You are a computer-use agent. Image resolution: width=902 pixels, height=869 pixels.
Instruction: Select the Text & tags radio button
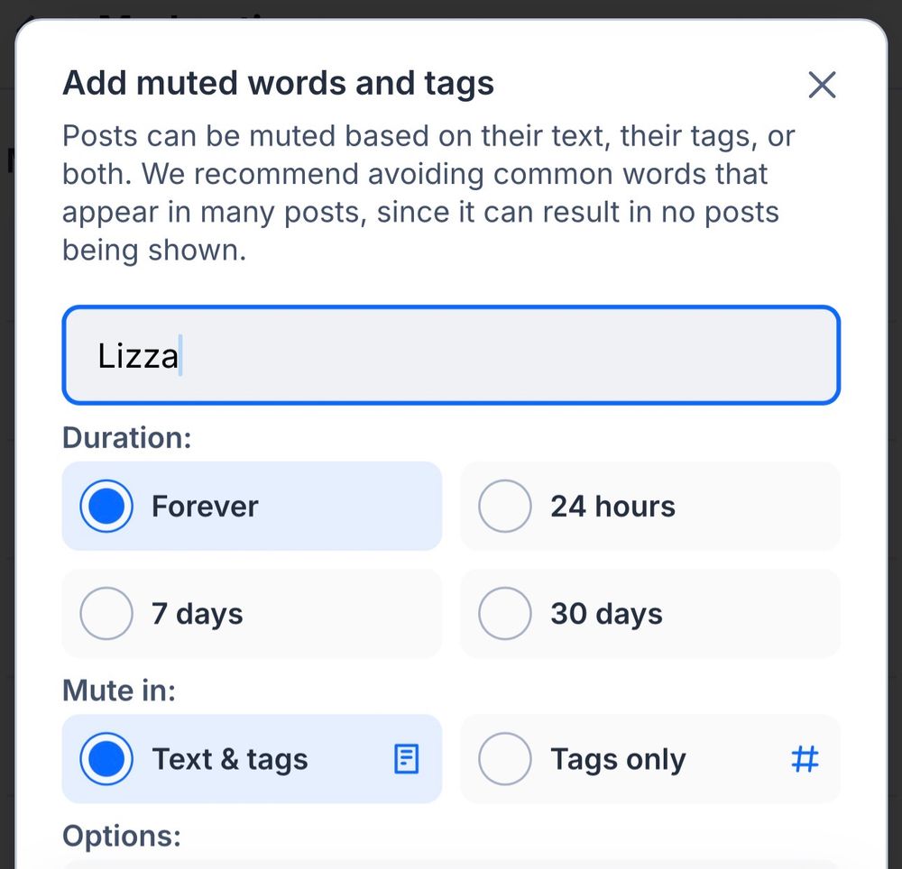point(106,759)
